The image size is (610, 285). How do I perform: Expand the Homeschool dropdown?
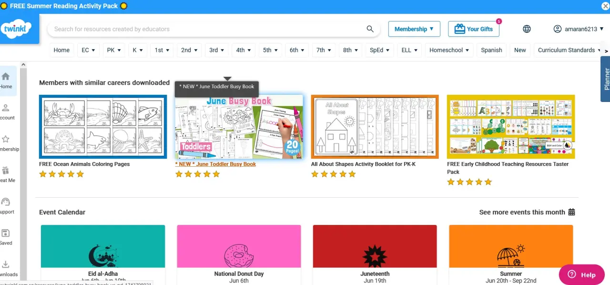coord(449,50)
